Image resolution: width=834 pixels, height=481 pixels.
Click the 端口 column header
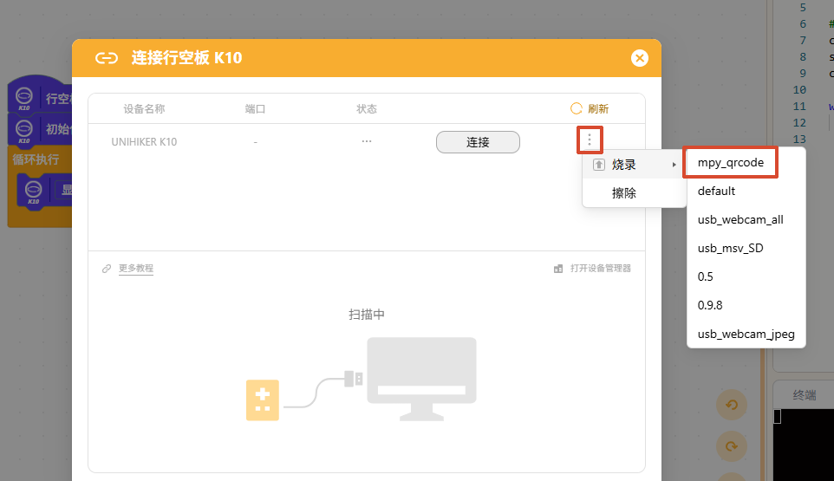coord(255,109)
